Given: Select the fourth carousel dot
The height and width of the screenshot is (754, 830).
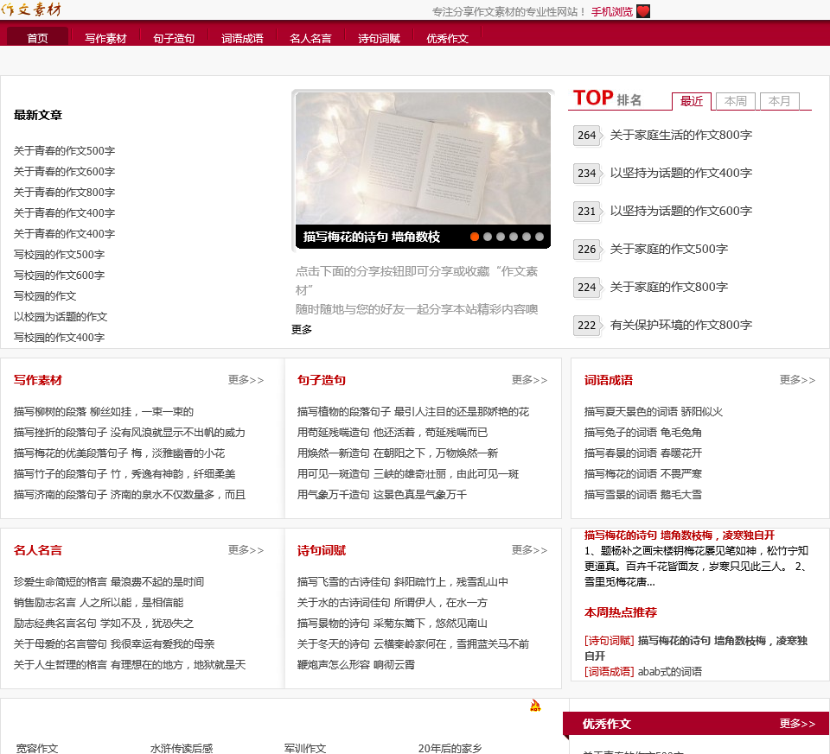Looking at the screenshot, I should tap(514, 237).
